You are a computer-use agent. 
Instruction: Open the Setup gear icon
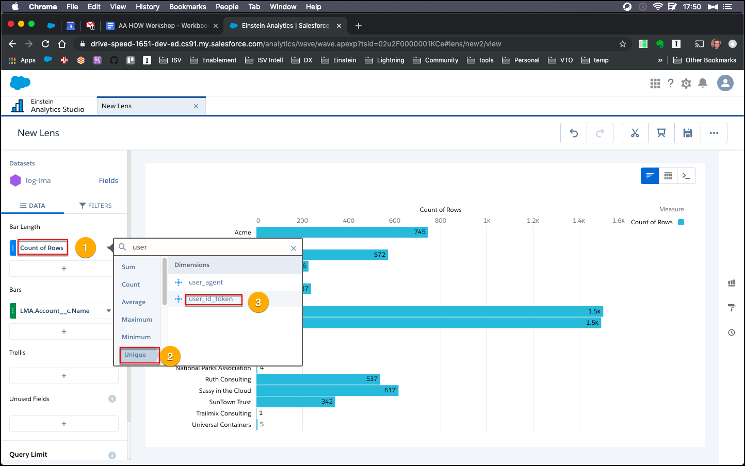point(686,84)
